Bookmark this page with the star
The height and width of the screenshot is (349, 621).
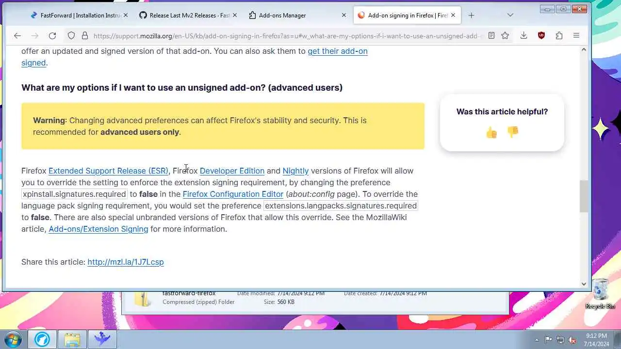click(505, 35)
